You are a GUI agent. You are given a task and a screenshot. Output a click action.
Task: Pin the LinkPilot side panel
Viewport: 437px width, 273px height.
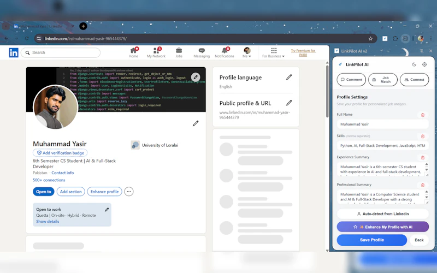coord(421,51)
